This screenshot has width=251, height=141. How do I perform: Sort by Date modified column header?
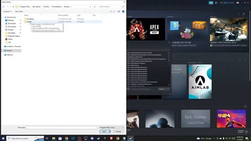[63, 15]
